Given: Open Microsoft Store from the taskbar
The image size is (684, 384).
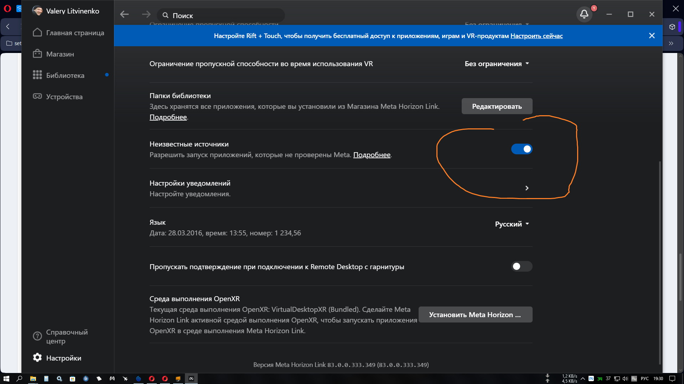Looking at the screenshot, I should coord(72,379).
